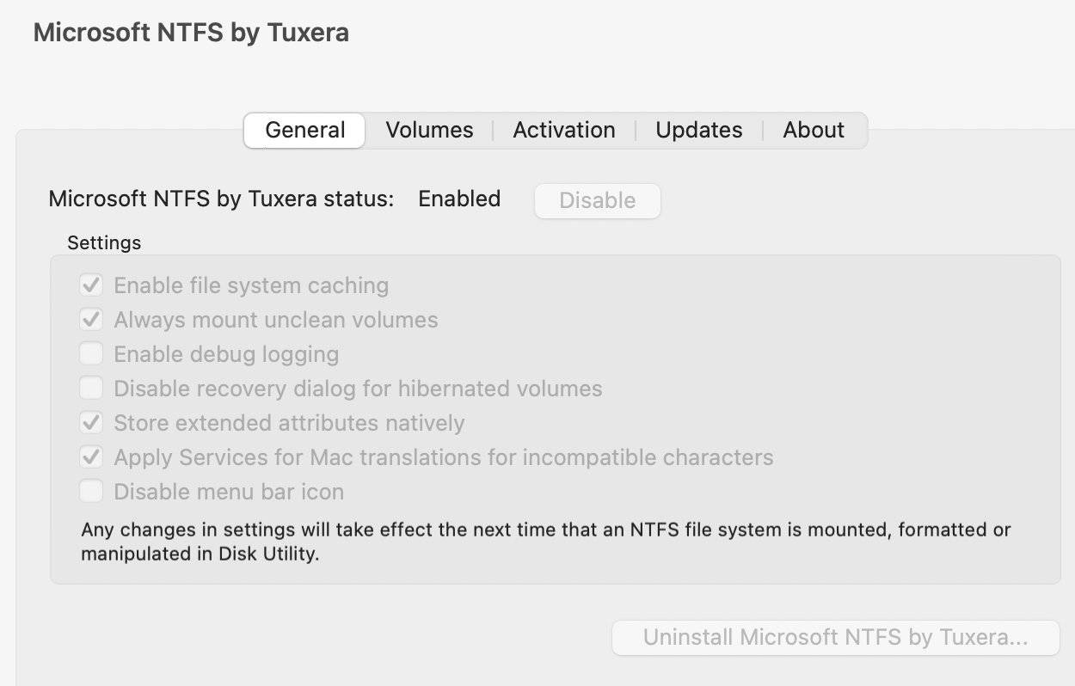Enable debug logging checkbox
The height and width of the screenshot is (686, 1075).
point(91,354)
